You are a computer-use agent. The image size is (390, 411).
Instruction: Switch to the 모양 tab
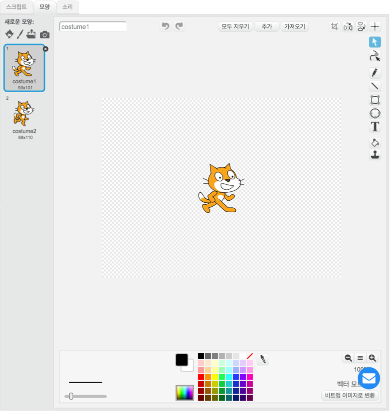click(44, 7)
